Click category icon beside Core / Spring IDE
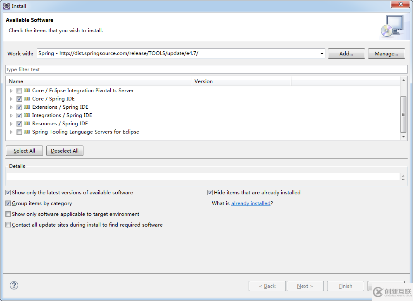The width and height of the screenshot is (413, 301). tap(27, 99)
